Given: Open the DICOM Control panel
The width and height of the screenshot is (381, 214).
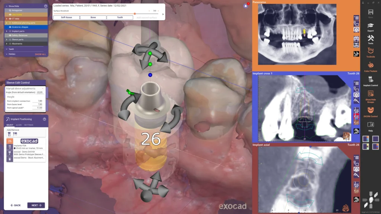Looking at the screenshot, I should [370, 111].
